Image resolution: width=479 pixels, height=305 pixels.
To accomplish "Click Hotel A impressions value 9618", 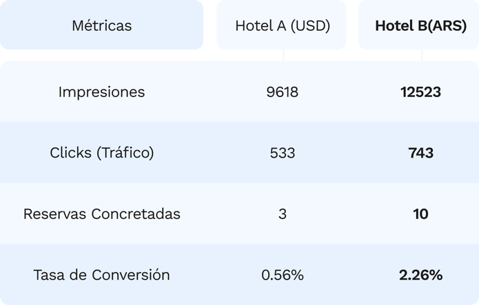I will (x=282, y=92).
